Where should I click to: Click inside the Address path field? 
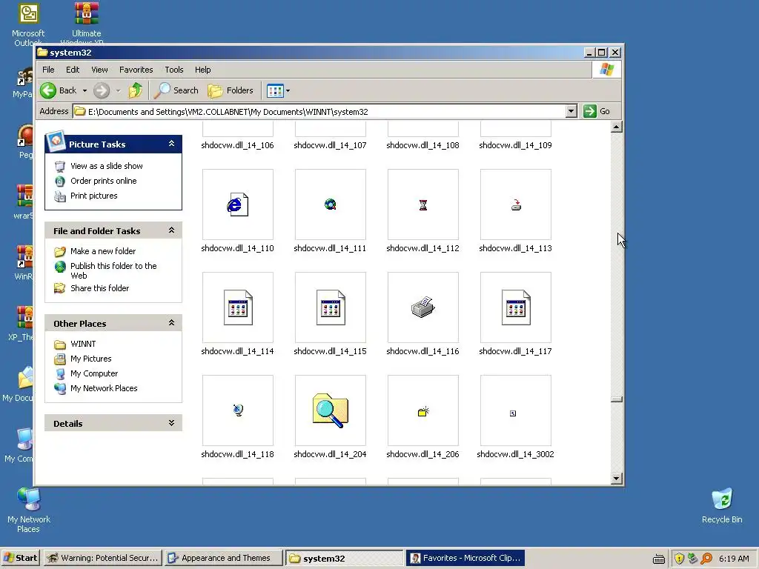tap(319, 112)
